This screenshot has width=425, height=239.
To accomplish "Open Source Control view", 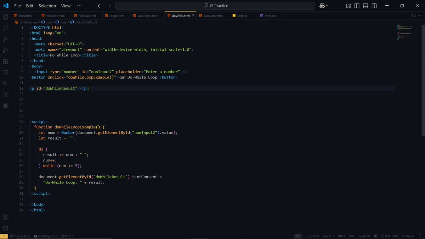I will [x=5, y=39].
